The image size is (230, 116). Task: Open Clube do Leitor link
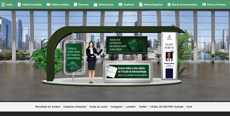coord(98,107)
